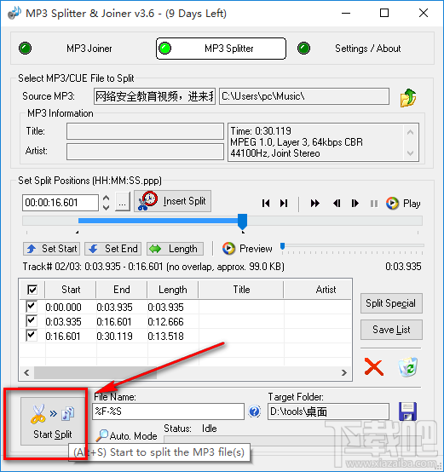Step backward one frame

click(337, 204)
